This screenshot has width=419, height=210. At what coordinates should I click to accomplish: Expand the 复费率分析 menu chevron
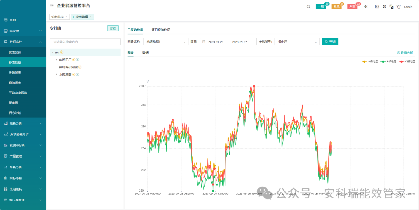(x=40, y=145)
